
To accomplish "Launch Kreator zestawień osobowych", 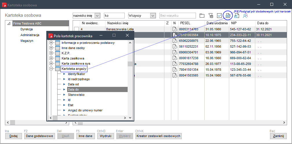I will pos(159,136).
